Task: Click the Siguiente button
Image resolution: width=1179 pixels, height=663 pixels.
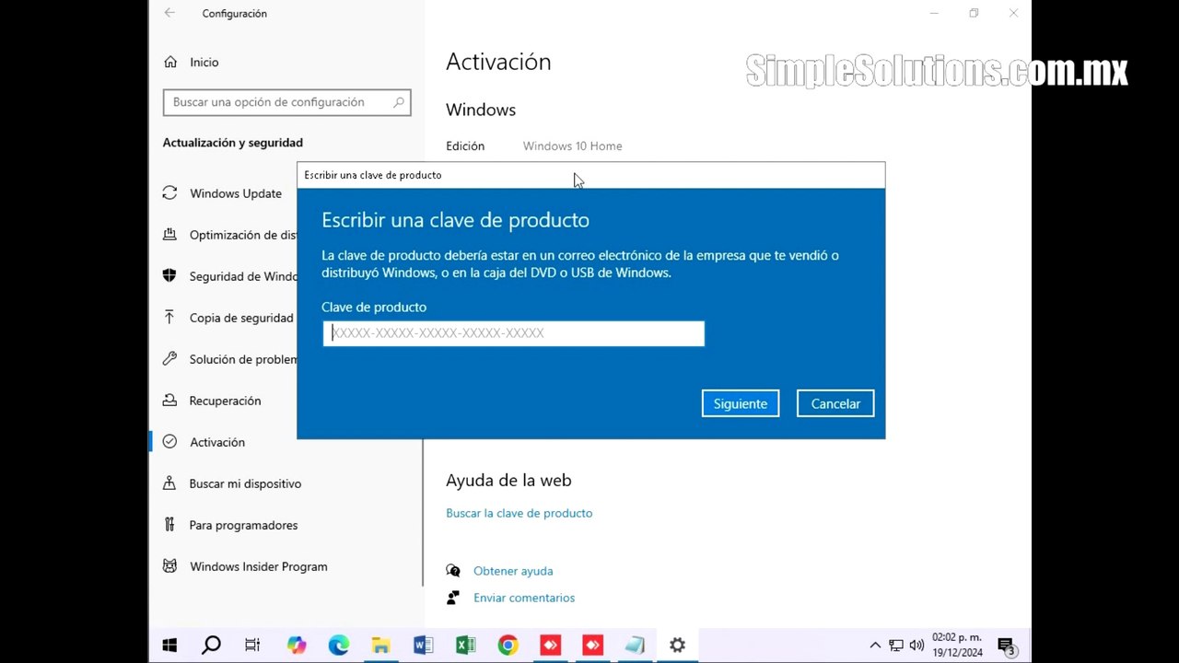Action: click(x=741, y=403)
